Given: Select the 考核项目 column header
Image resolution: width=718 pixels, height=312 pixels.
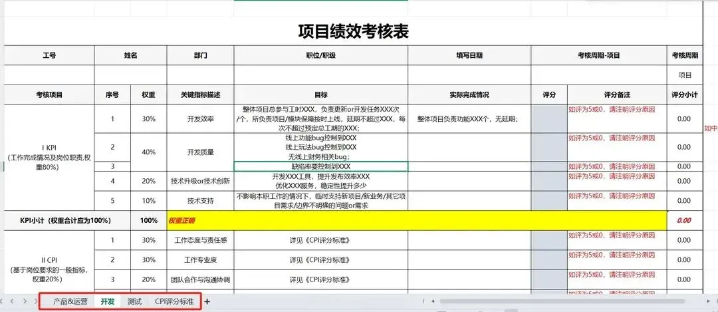Looking at the screenshot, I should 49,95.
